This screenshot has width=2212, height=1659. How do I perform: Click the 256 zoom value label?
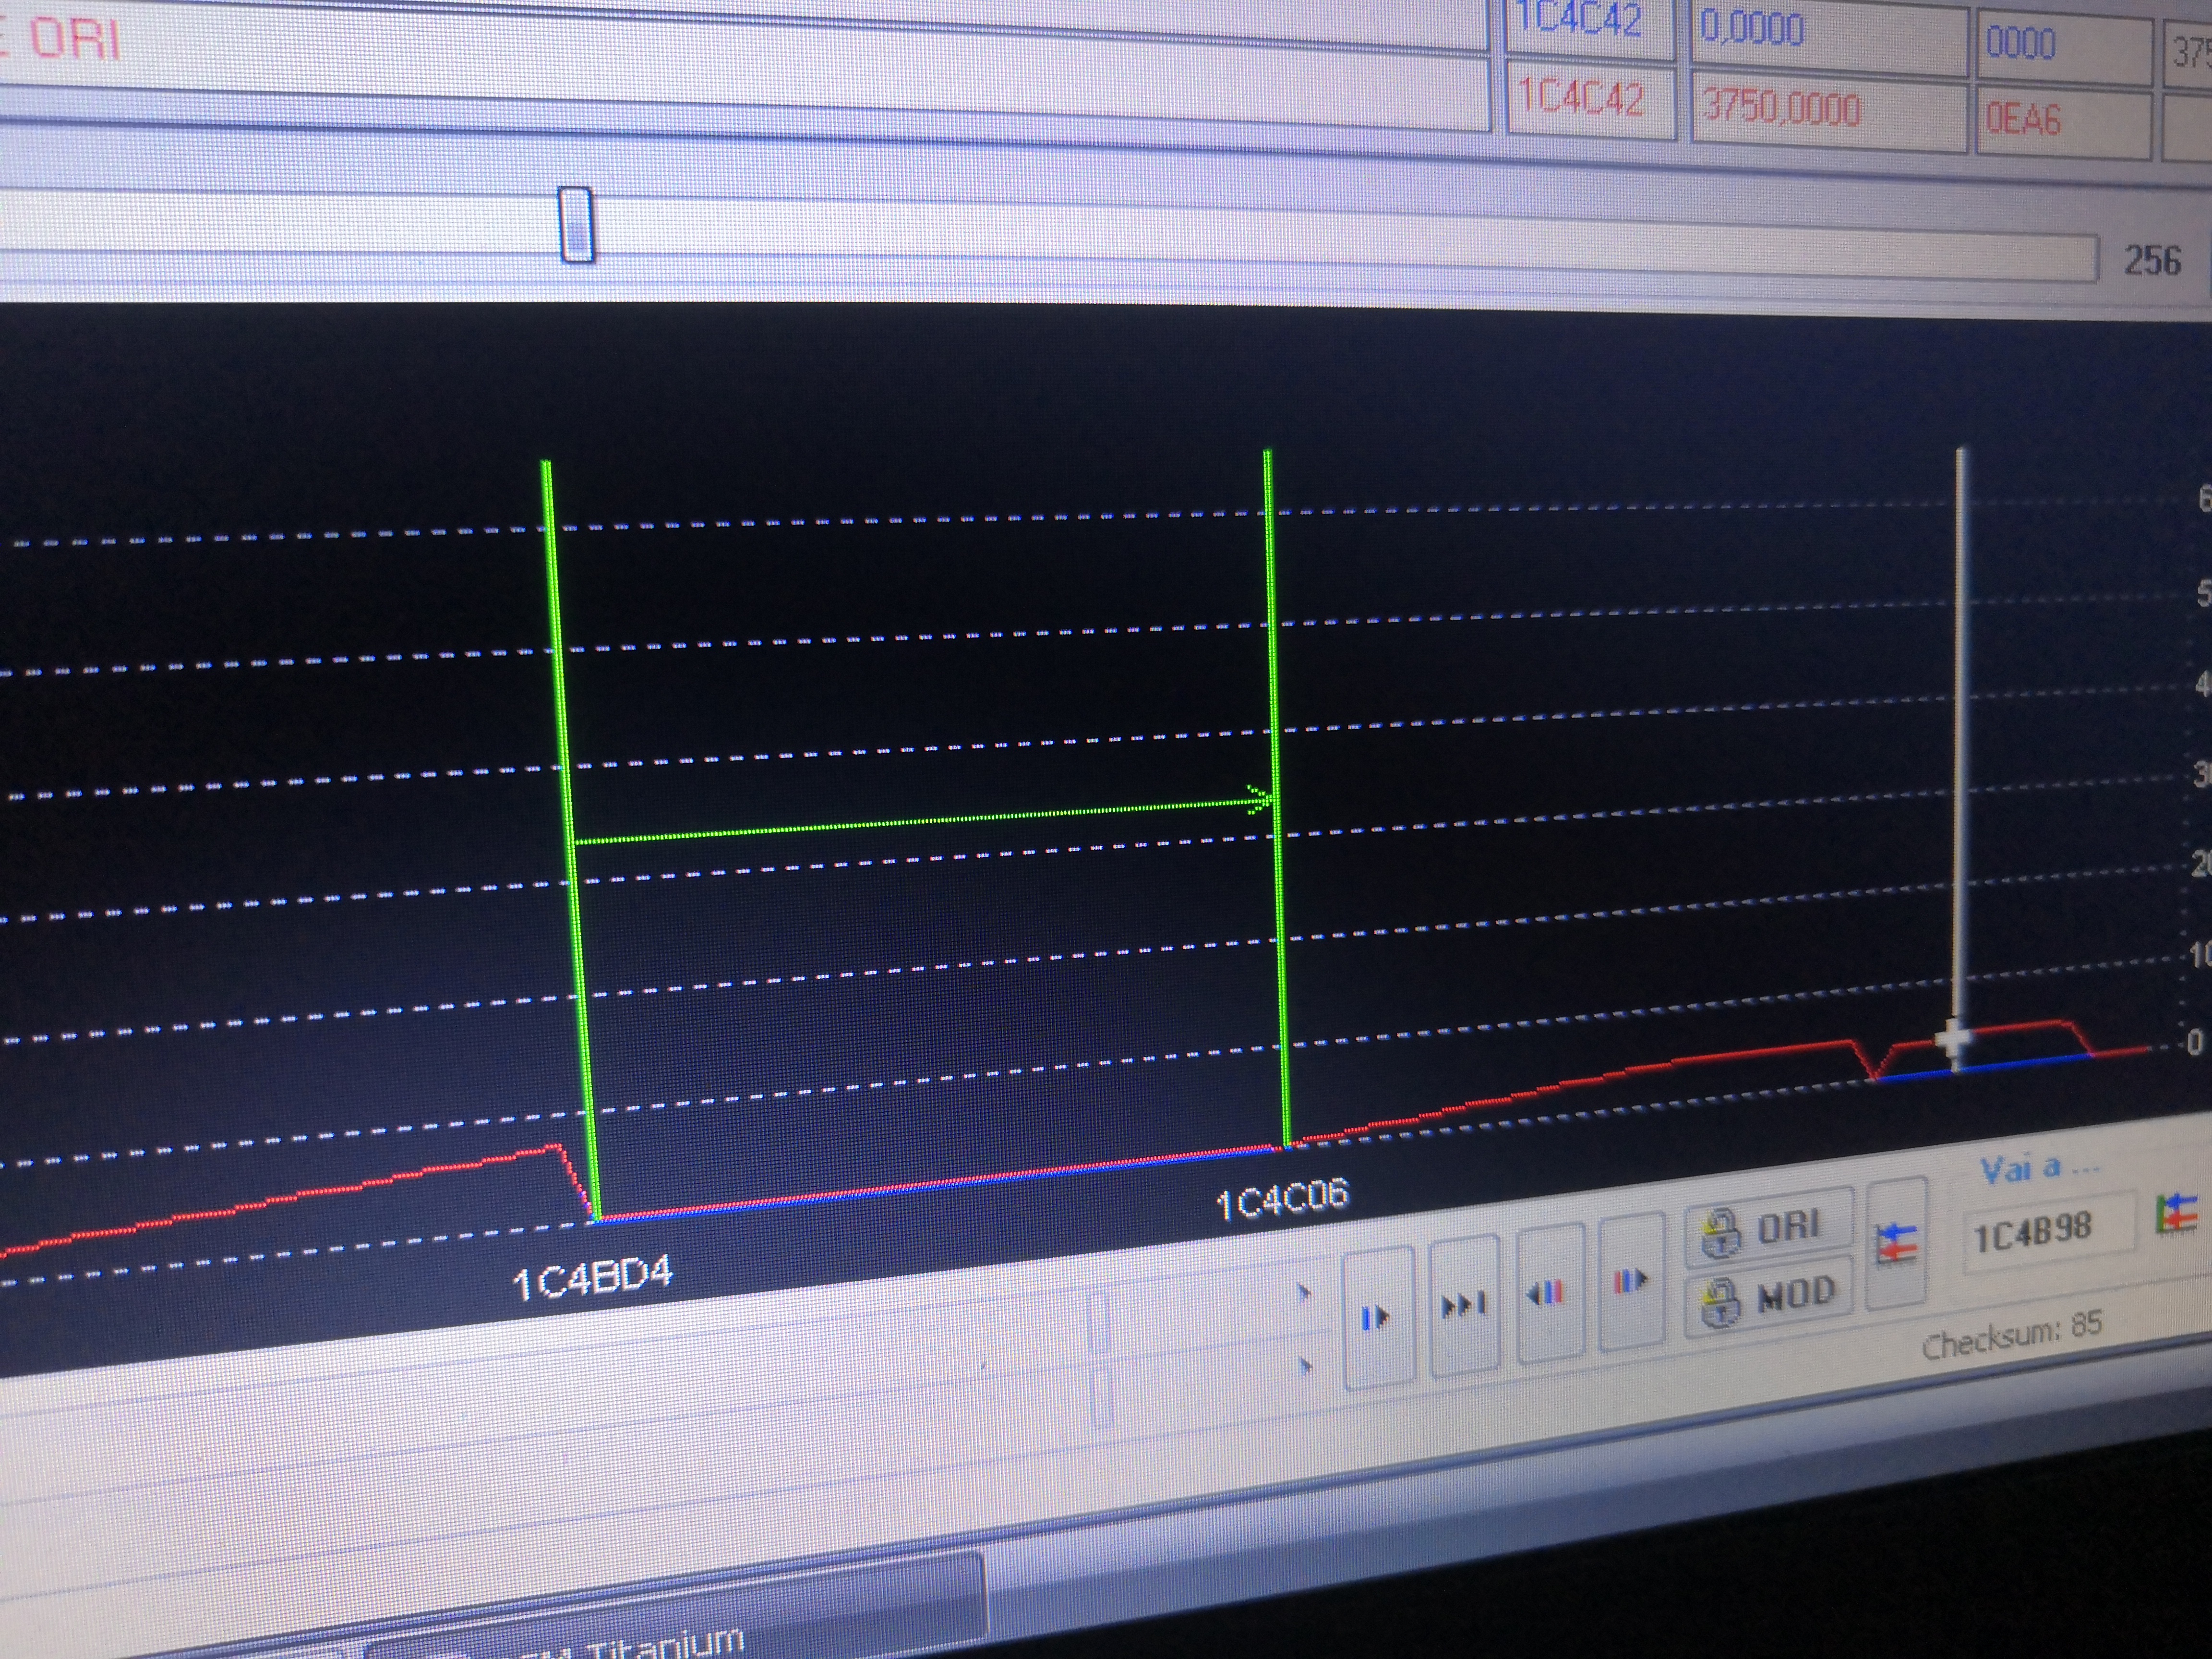coord(2152,262)
